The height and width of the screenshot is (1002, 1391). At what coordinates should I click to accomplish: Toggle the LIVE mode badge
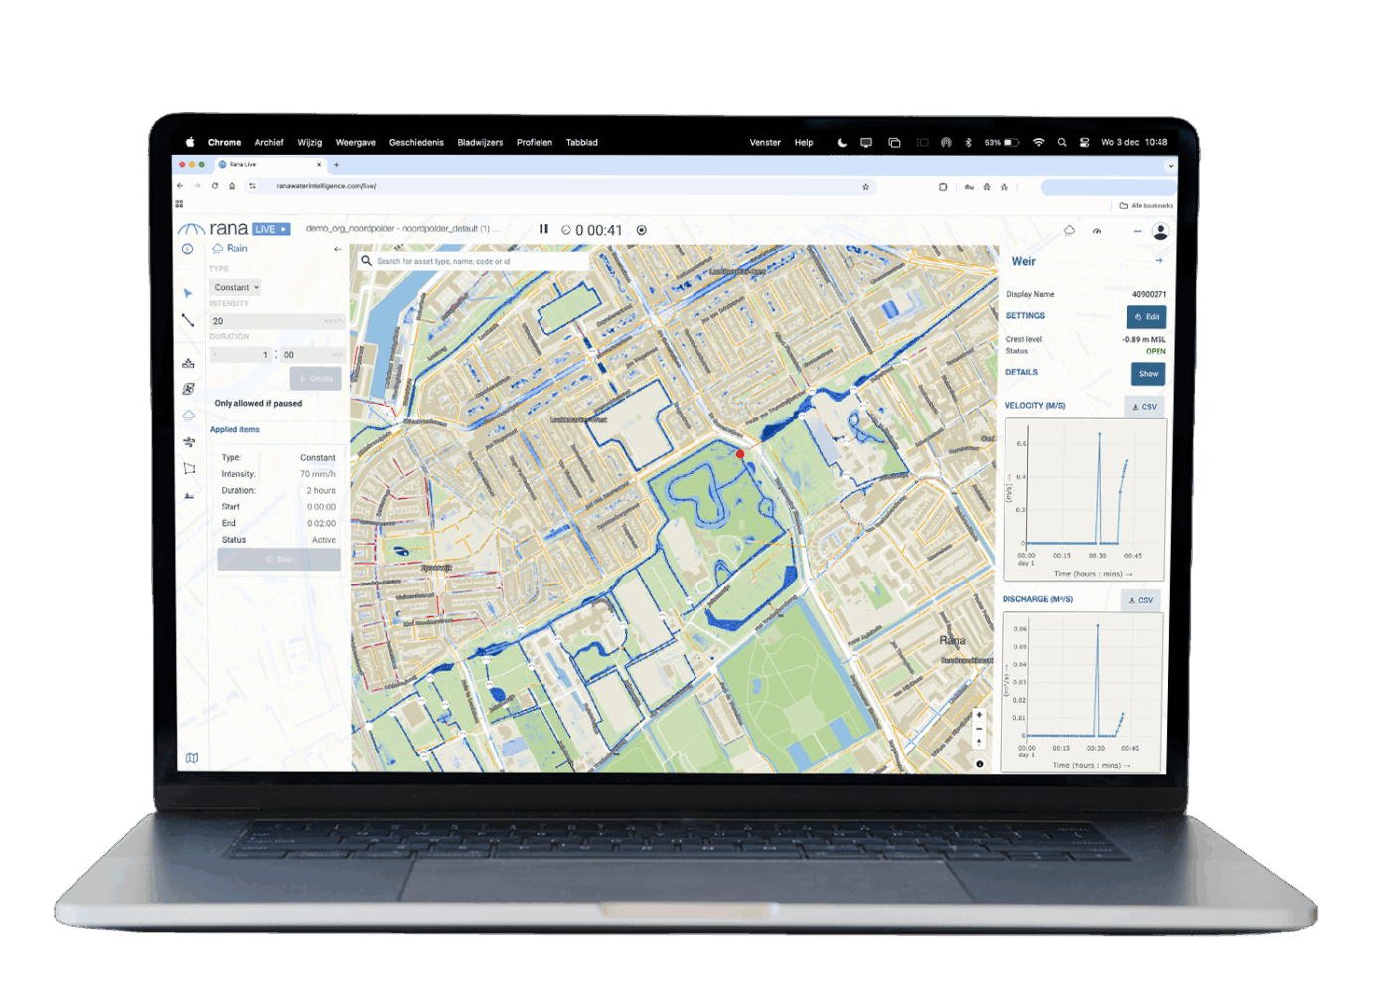[271, 229]
